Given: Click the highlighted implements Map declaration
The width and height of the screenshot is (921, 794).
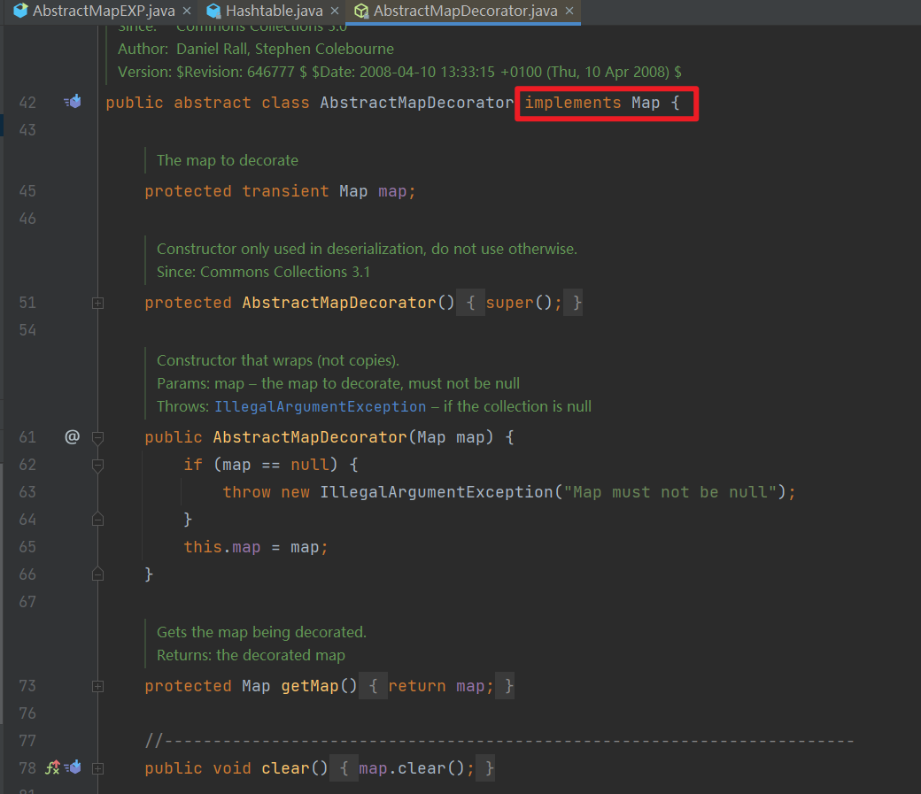Looking at the screenshot, I should pos(607,103).
